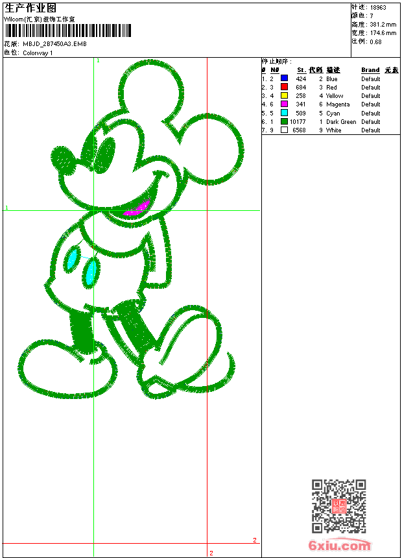Viewport: 402px width, 558px height.
Task: Click Default brand in the Dark Green row
Action: pyautogui.click(x=371, y=122)
